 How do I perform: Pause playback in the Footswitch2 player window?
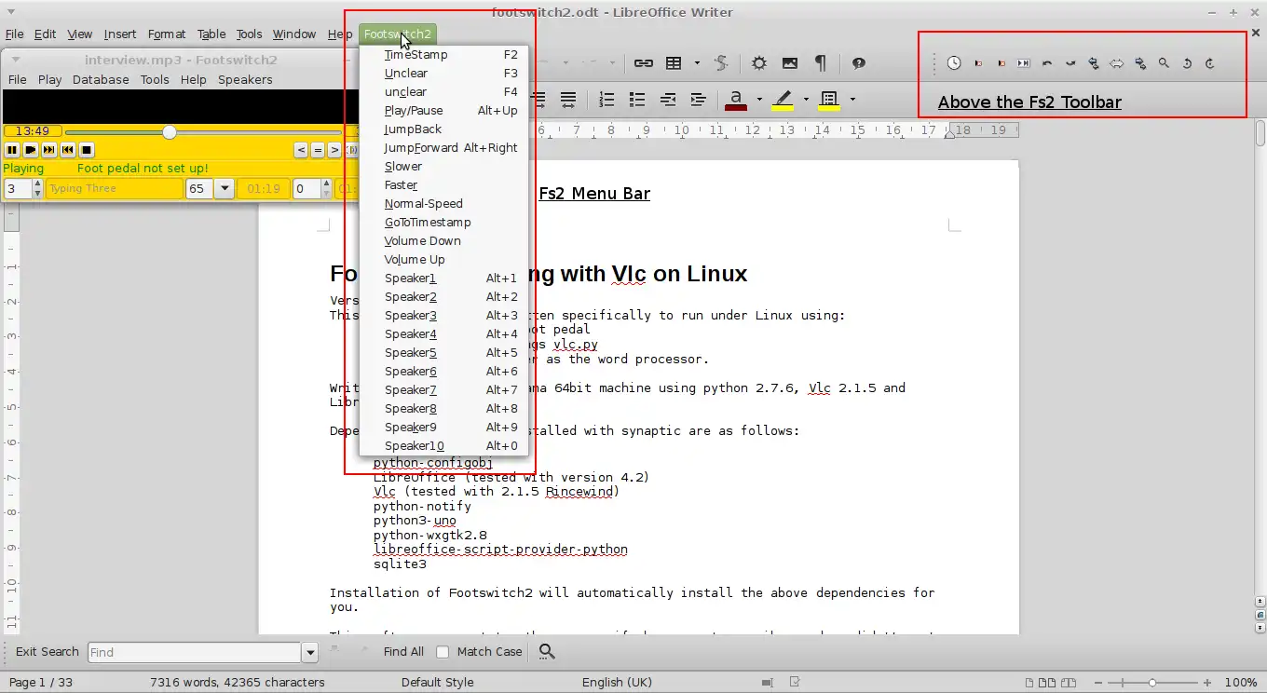coord(12,150)
